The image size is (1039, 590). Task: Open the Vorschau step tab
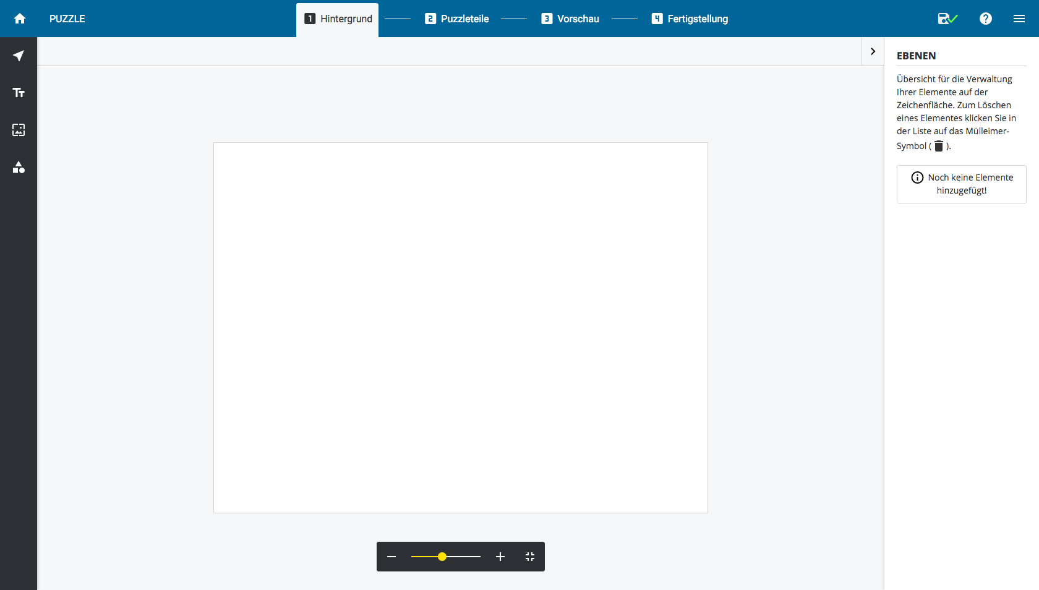click(x=570, y=19)
